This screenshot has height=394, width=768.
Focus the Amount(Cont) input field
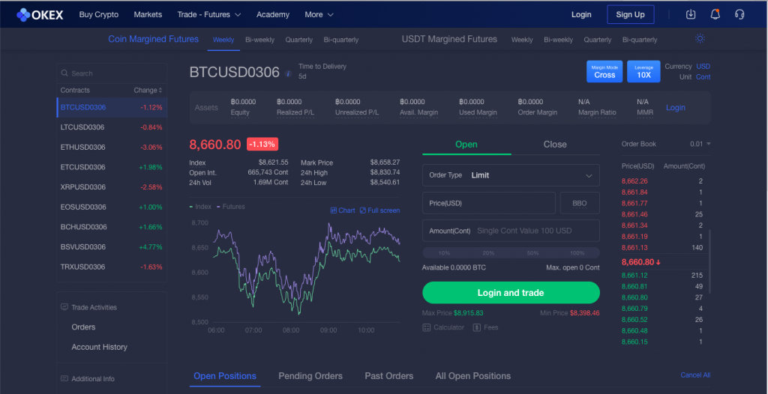[511, 231]
